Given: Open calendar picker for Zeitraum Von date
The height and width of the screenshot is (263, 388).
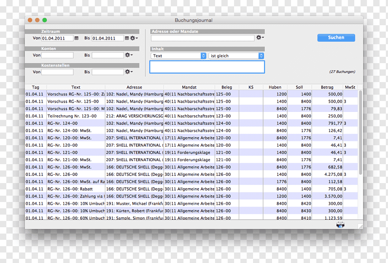Looking at the screenshot, I should click(76, 38).
